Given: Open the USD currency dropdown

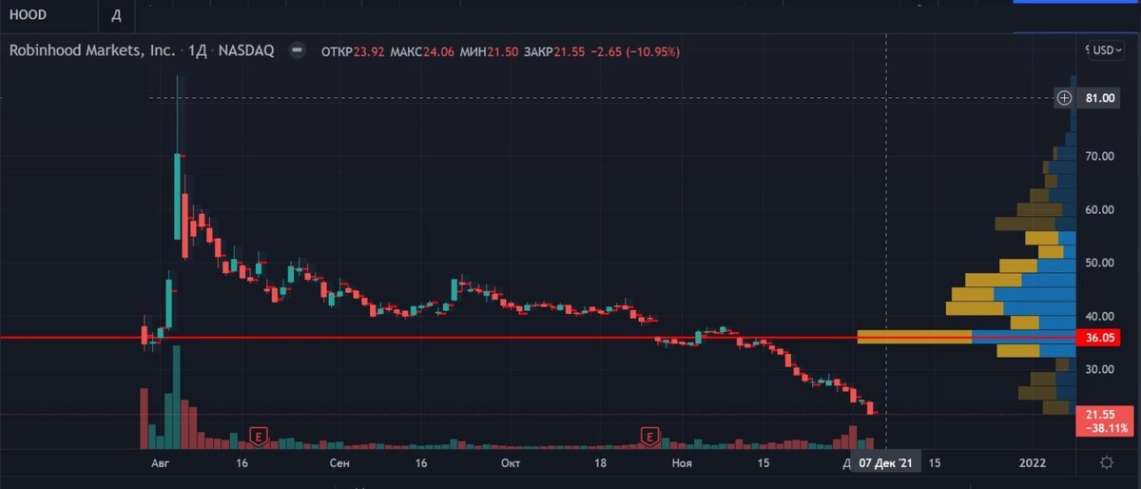Looking at the screenshot, I should click(x=1107, y=50).
